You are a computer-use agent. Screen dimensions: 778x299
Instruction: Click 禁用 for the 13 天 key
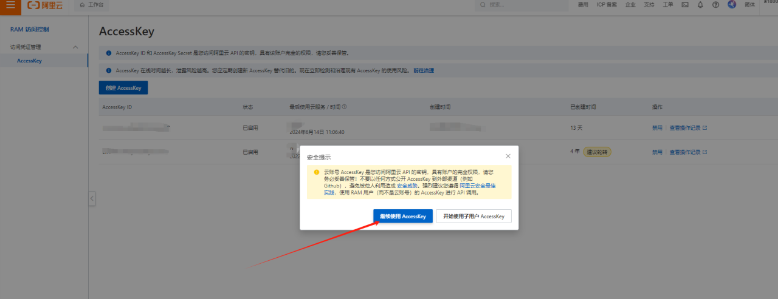[x=657, y=128]
